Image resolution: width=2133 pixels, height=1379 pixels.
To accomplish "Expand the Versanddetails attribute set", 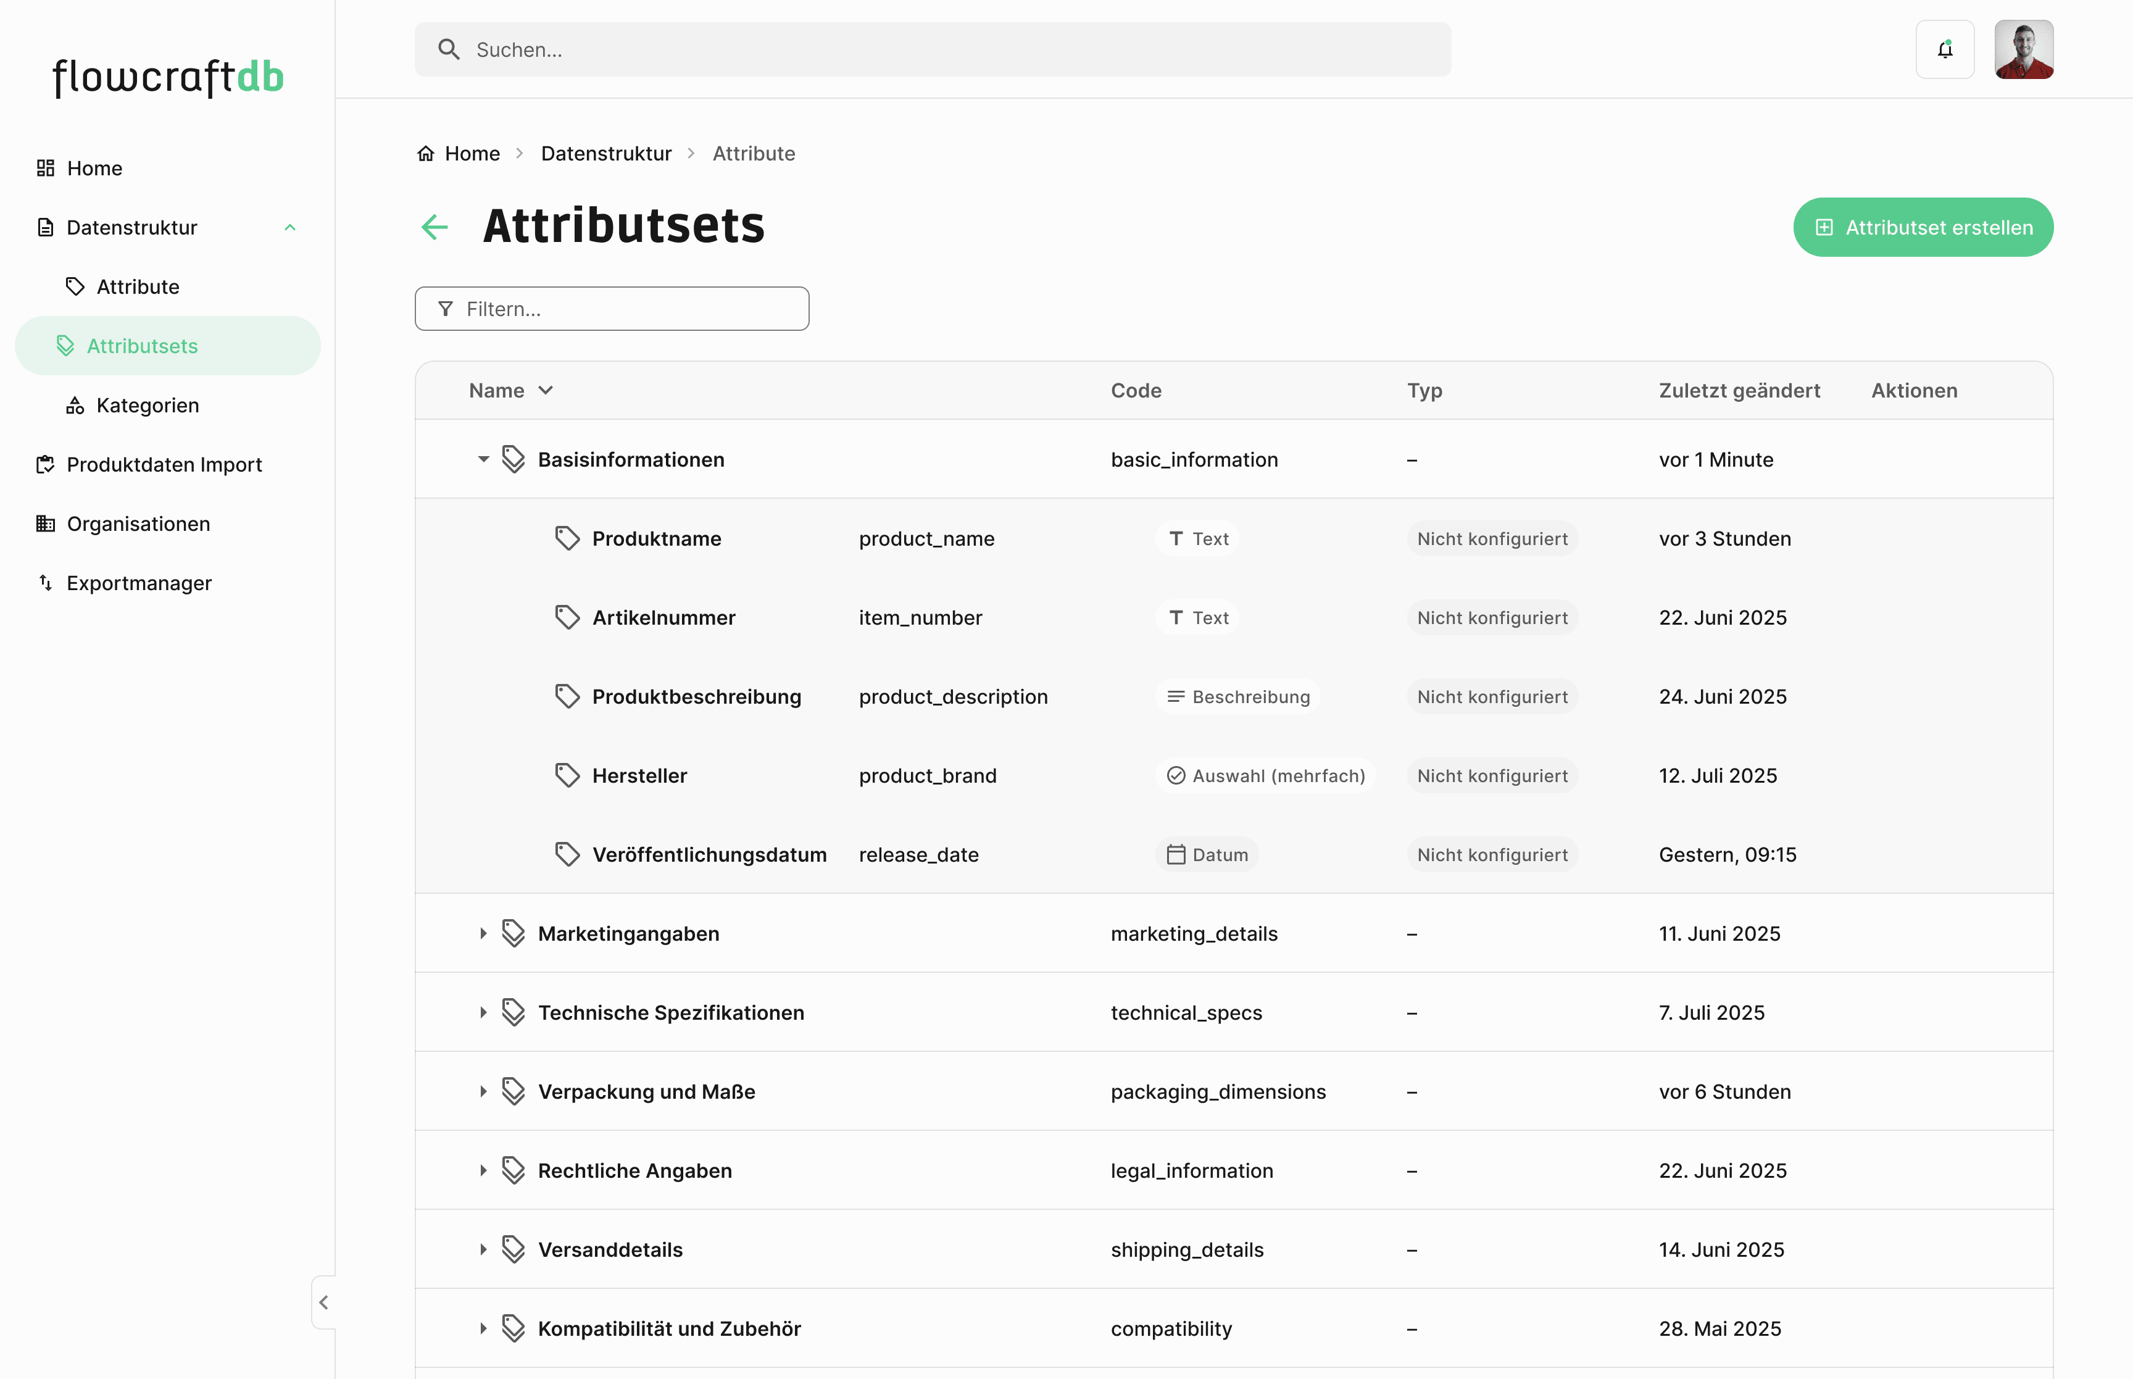I will click(x=483, y=1249).
